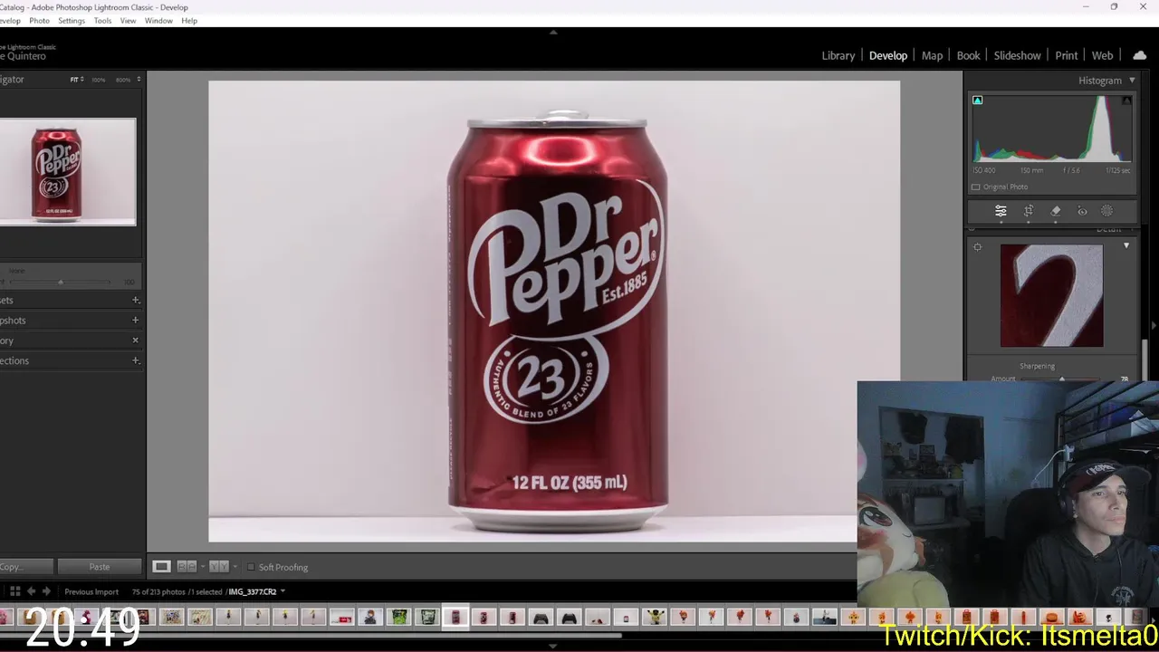
Task: Select the highlighted Dr Pepper filmstrip thumbnail
Action: tap(455, 617)
